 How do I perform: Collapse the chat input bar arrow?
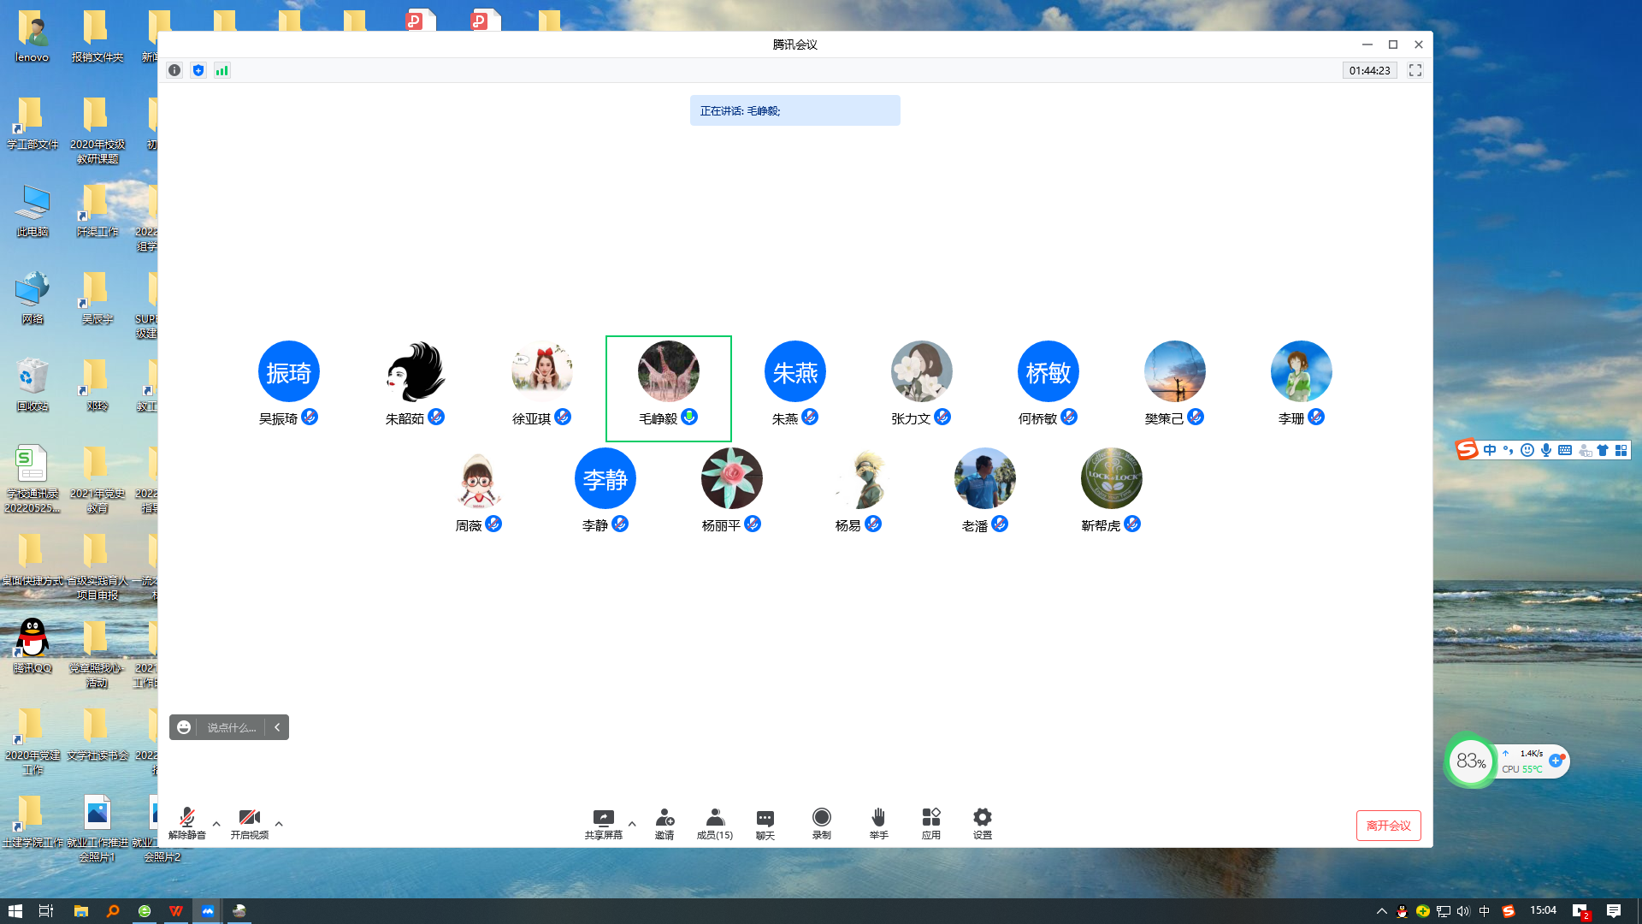coord(277,727)
